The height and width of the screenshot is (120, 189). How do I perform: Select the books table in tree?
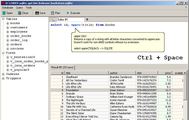click(x=15, y=23)
